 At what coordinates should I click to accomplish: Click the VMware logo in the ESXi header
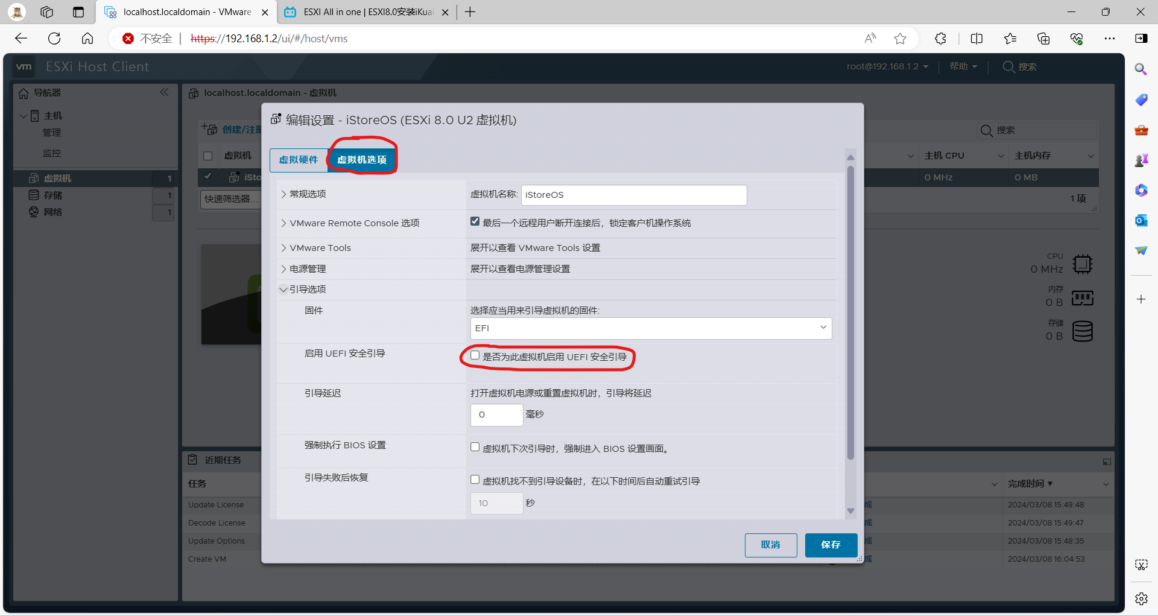click(24, 66)
